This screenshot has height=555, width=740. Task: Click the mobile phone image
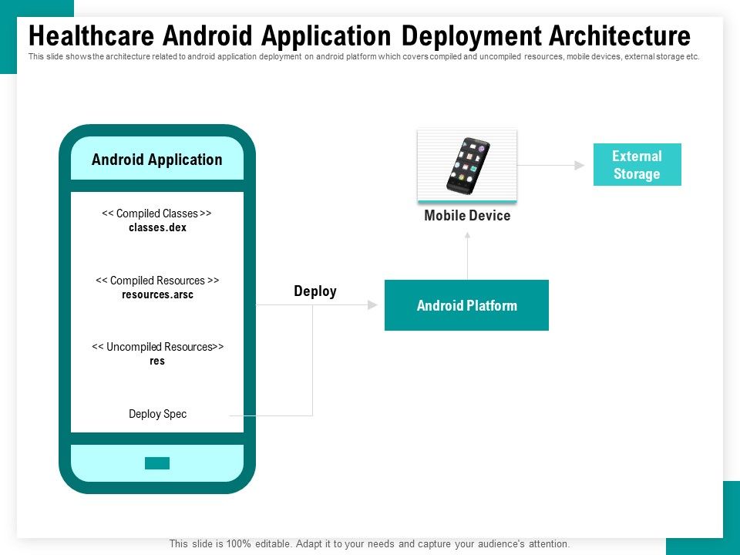tap(467, 166)
